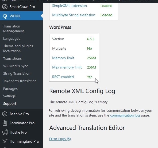Viewport: 158px width, 148px height.
Task: Go to Translation Management submenu
Action: click(14, 29)
